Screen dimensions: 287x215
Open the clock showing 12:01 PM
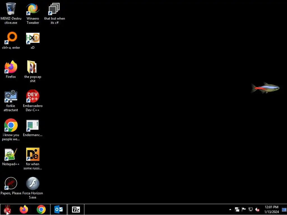point(271,209)
